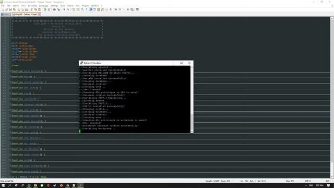Cut the selection using the Cut toolbar icon

[x=31, y=9]
